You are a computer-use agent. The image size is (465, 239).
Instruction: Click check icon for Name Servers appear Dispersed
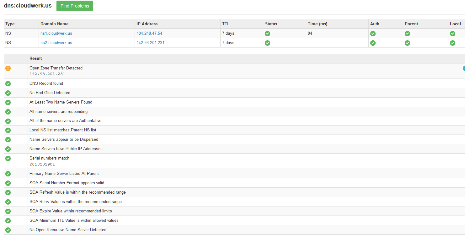8,140
